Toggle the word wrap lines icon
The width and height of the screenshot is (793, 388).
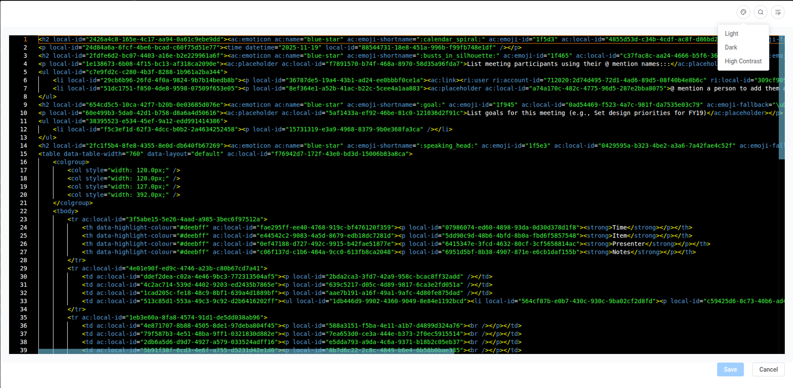(778, 12)
